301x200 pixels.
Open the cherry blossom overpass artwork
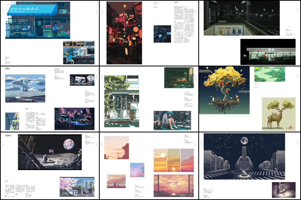coord(77,187)
